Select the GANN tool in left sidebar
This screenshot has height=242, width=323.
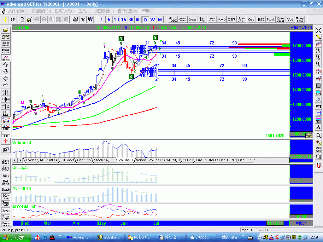[x=6, y=127]
